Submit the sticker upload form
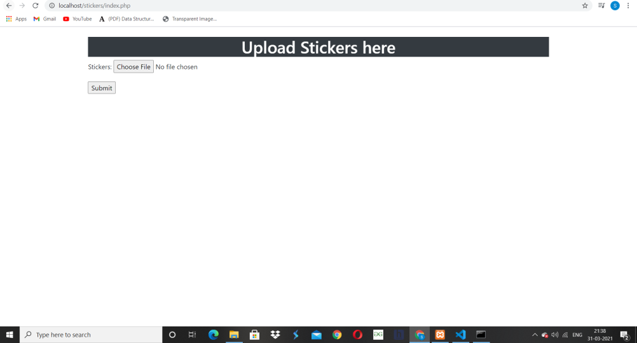The height and width of the screenshot is (343, 637). coord(102,88)
